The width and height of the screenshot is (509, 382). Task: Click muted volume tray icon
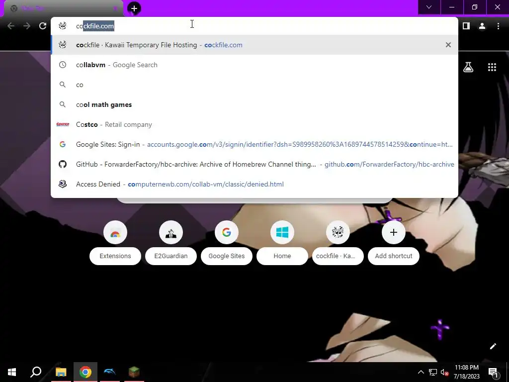click(444, 372)
